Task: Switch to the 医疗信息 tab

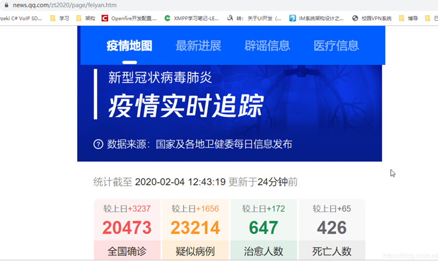Action: click(336, 46)
